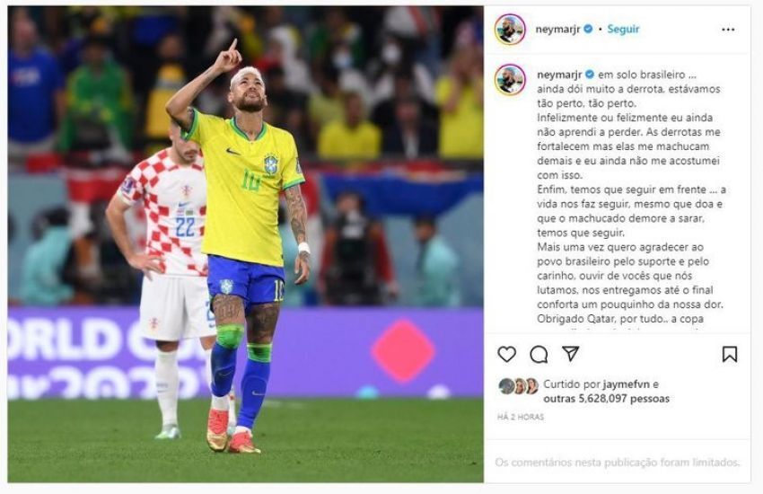Save the post with the bookmark icon
763x494 pixels.
[x=730, y=354]
